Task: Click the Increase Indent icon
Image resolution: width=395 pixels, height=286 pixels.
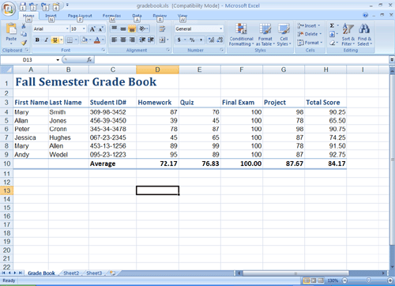Action: pos(151,40)
